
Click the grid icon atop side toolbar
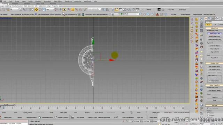pos(197,19)
